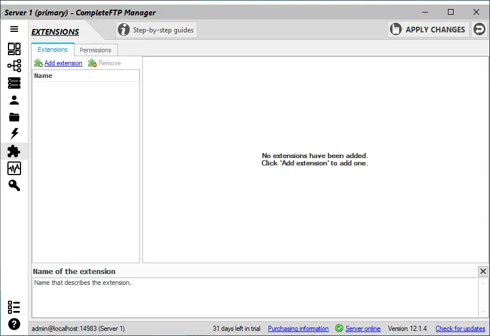Click the Apply Changes hand icon
490x336 pixels.
[396, 30]
